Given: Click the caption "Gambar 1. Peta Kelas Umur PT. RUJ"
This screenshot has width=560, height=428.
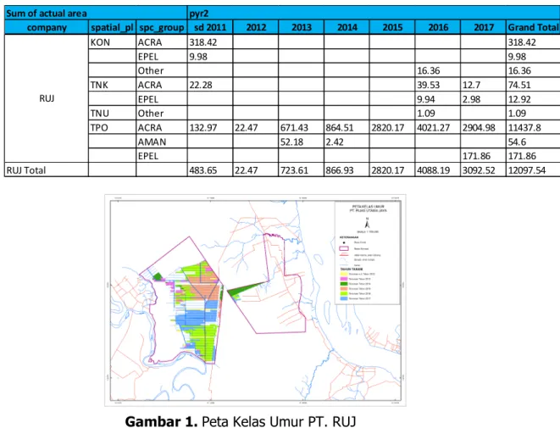Looking at the screenshot, I should click(x=241, y=421).
